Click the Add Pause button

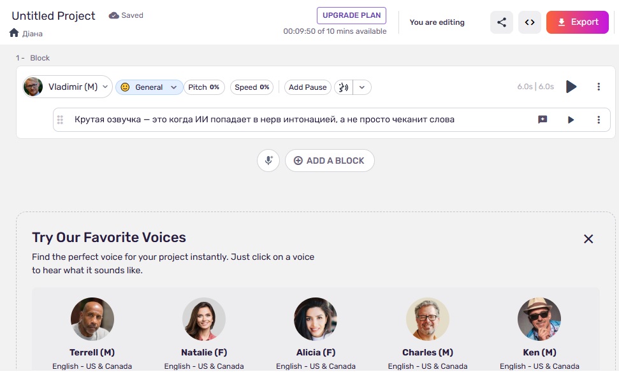307,87
